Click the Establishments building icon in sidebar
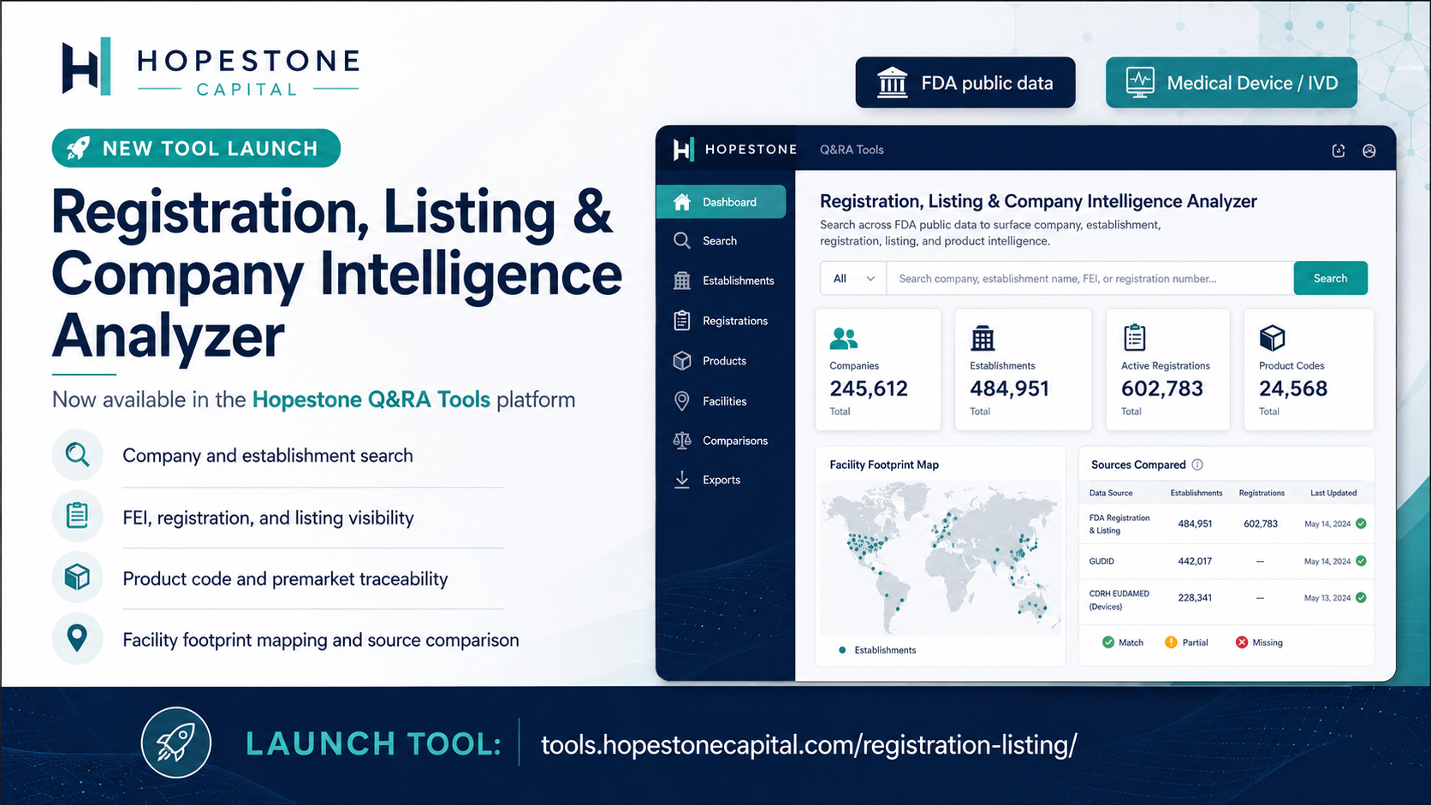 point(682,281)
